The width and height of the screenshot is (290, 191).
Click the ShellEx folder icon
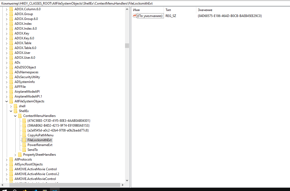point(16,111)
